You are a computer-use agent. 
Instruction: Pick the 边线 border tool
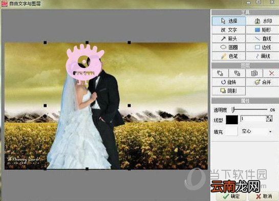[263, 47]
